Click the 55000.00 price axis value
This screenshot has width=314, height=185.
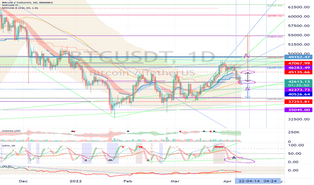[x=299, y=35]
